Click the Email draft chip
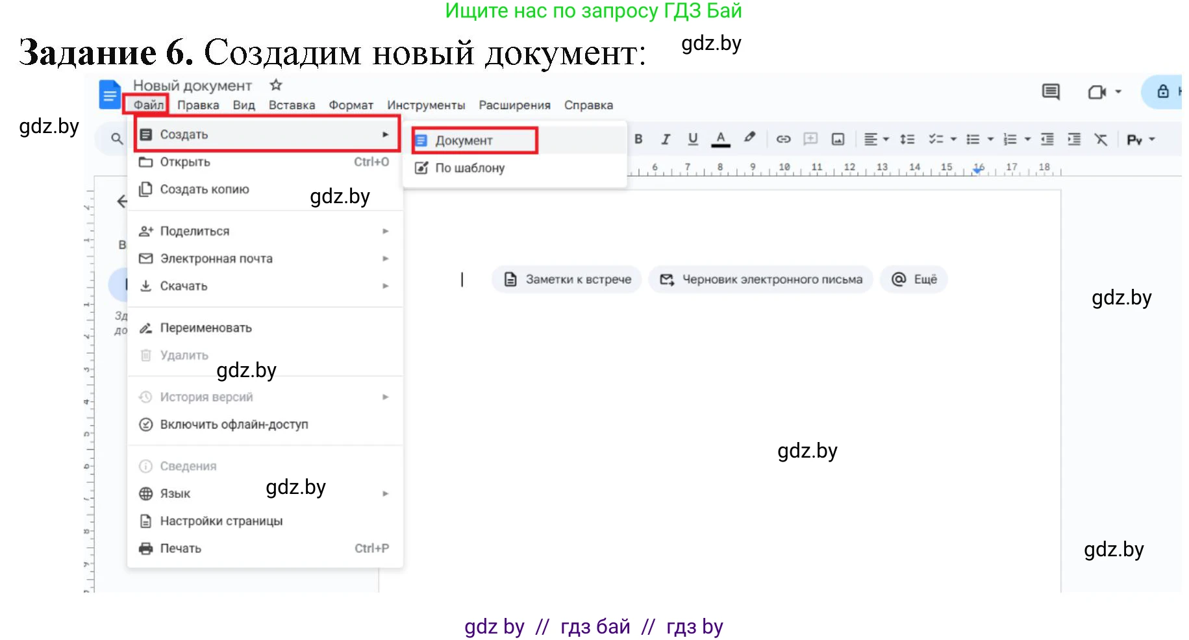This screenshot has width=1189, height=640. [x=760, y=280]
